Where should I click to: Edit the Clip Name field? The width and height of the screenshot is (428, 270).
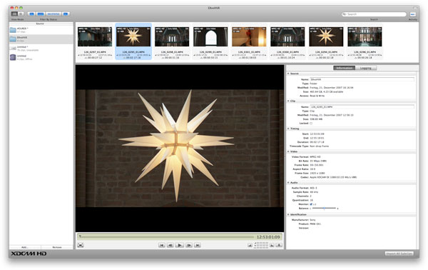362,107
